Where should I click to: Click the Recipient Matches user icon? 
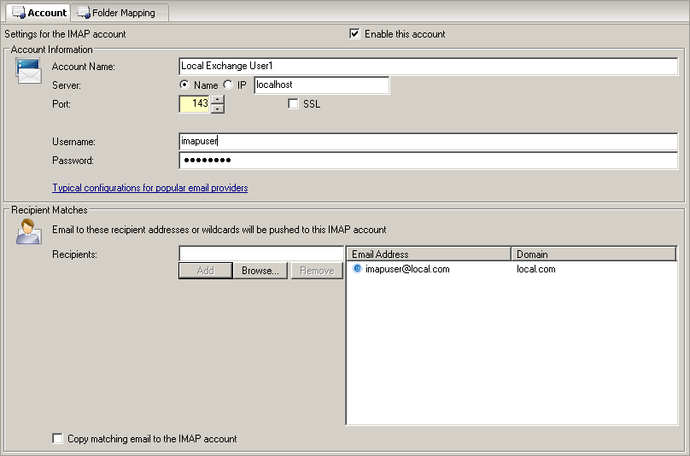28,231
